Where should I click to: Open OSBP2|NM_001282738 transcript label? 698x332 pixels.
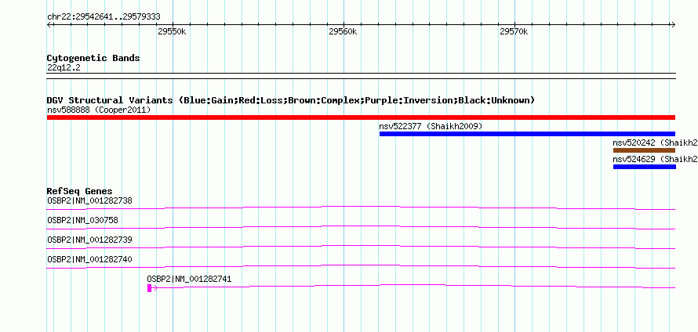89,201
